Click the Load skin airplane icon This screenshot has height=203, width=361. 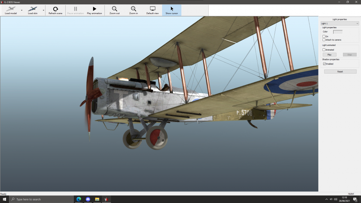pos(32,9)
